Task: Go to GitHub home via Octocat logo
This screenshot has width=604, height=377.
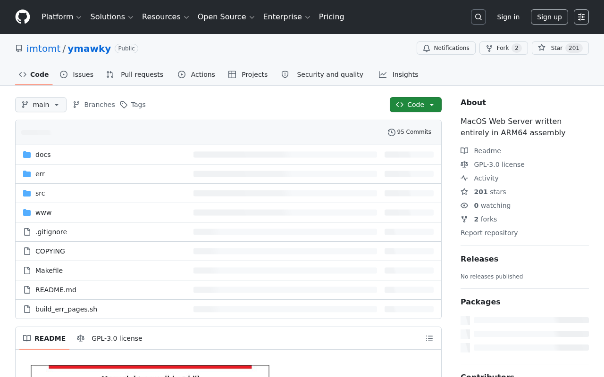Action: coord(23,17)
